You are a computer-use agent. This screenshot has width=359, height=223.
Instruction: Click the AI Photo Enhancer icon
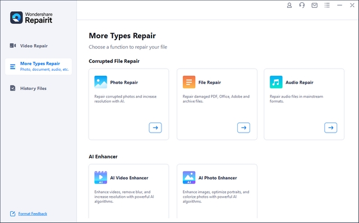click(x=189, y=178)
